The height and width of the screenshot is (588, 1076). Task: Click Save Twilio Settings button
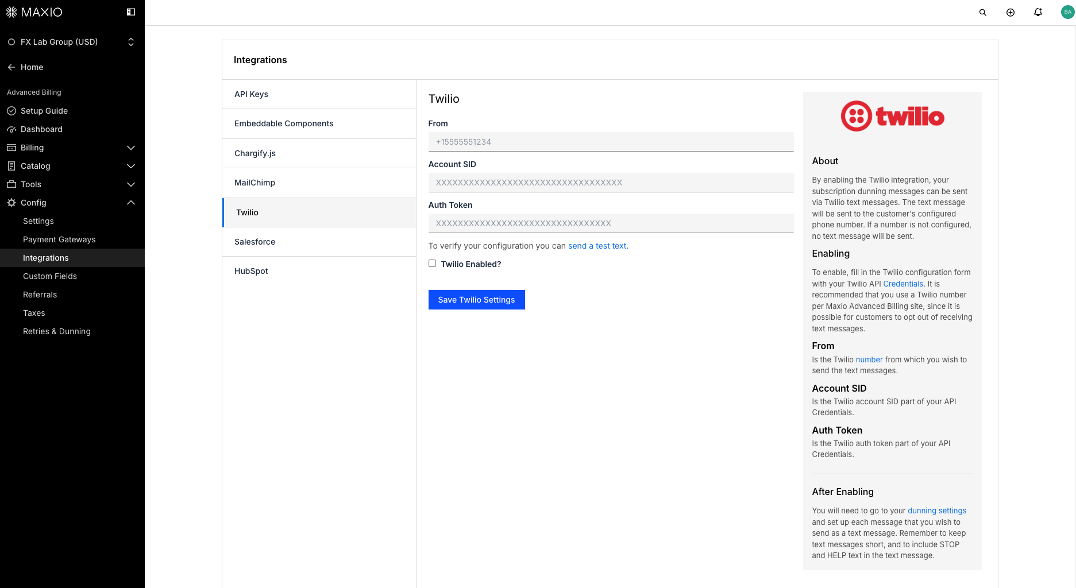click(x=477, y=300)
